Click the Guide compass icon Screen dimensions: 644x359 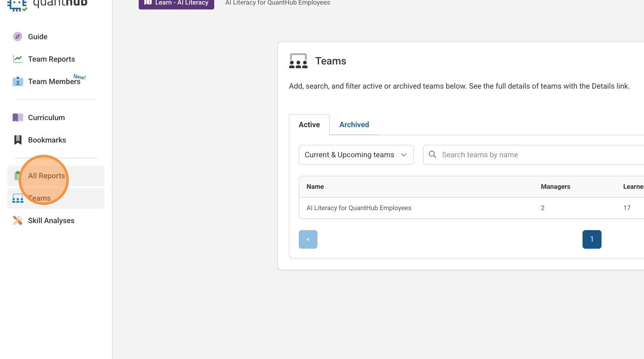18,37
